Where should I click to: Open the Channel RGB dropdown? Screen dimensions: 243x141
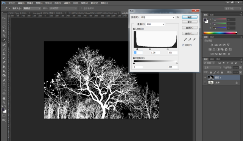155,24
